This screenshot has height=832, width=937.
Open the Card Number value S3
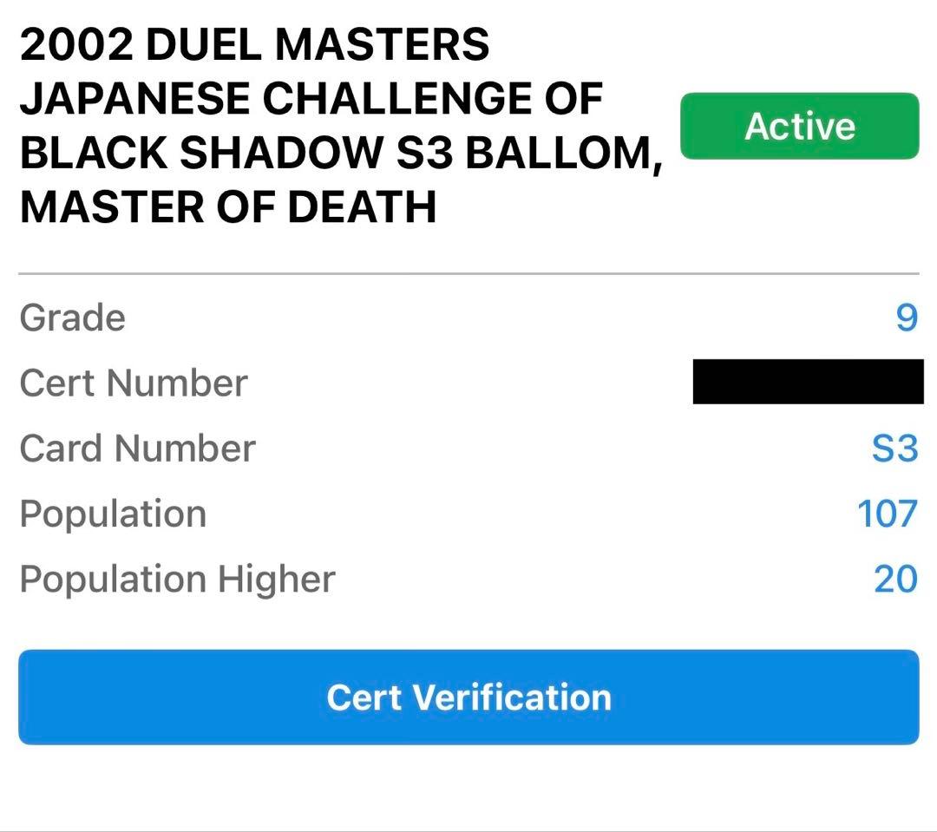[894, 449]
